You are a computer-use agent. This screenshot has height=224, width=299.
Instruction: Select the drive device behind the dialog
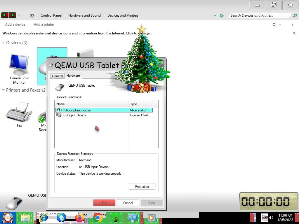(85, 52)
